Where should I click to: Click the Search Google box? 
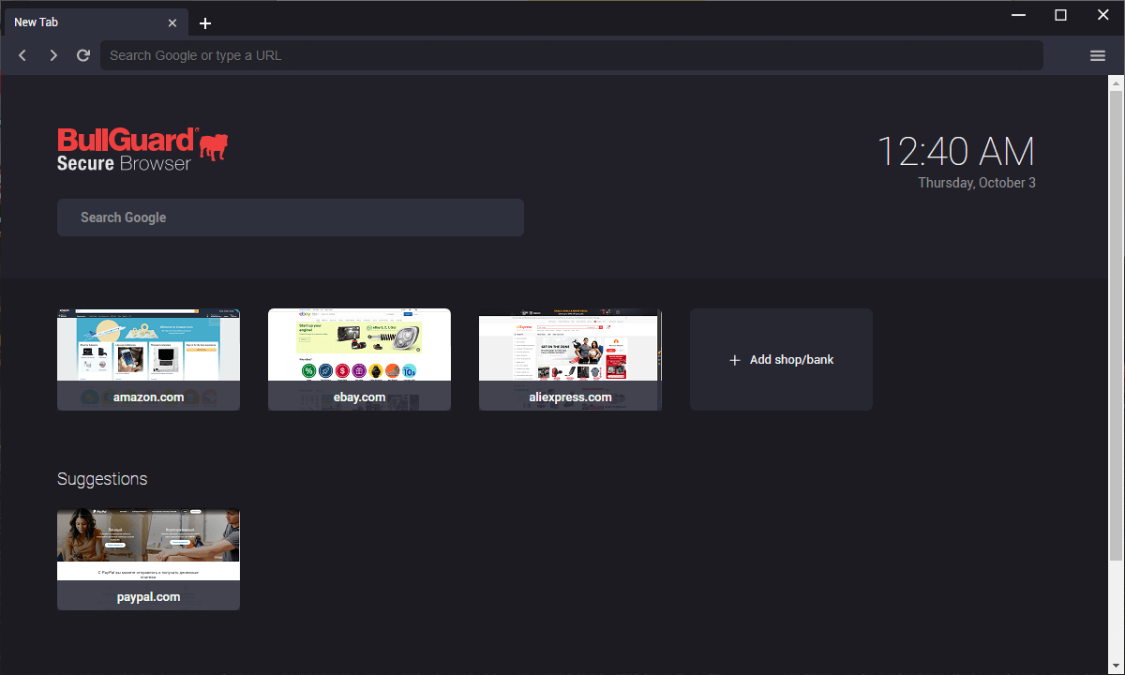point(291,217)
